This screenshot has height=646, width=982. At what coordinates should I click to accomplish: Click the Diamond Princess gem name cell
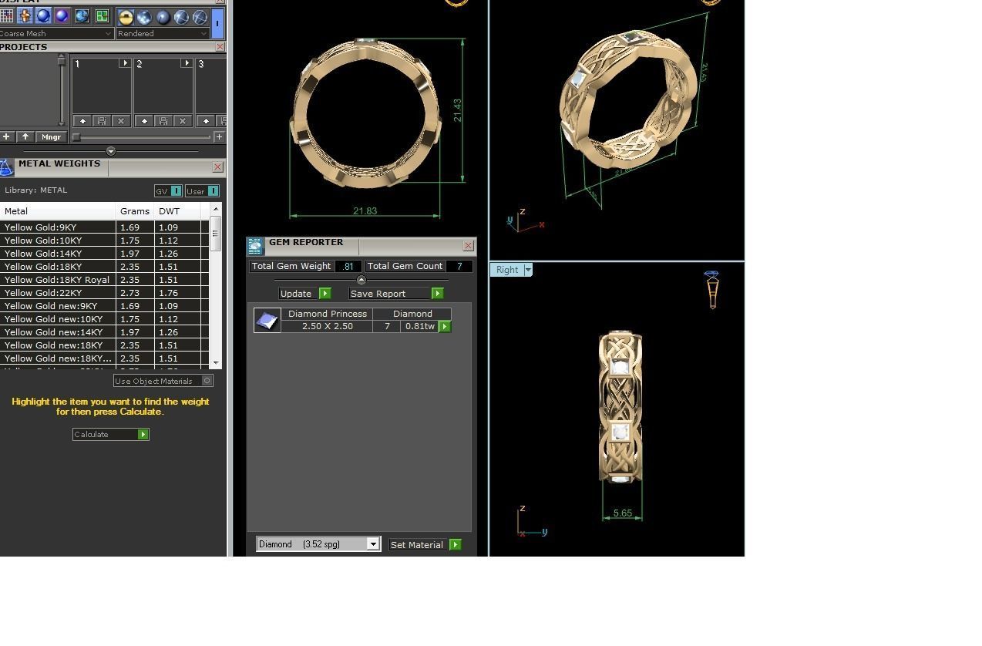pos(327,314)
